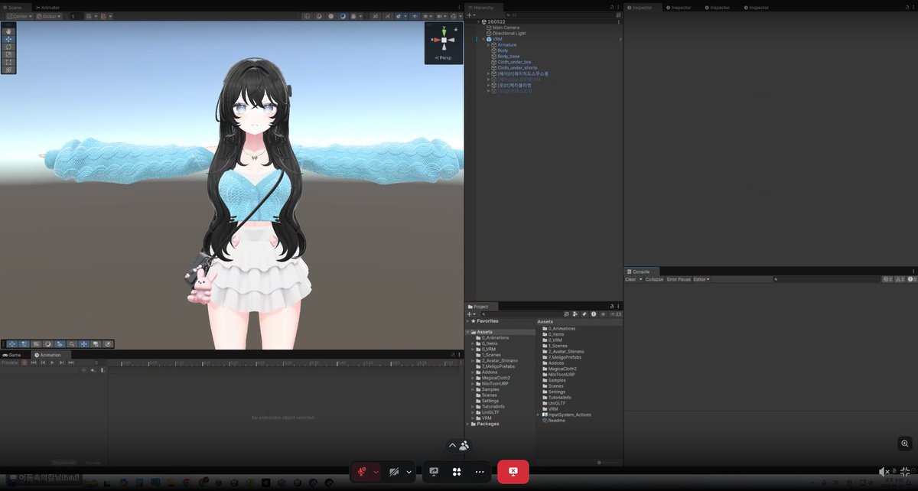Switch to the Game tab
This screenshot has width=918, height=491.
pyautogui.click(x=11, y=355)
